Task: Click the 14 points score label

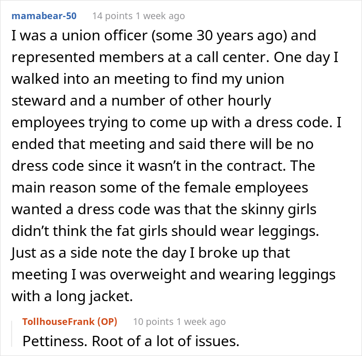Action: point(112,16)
